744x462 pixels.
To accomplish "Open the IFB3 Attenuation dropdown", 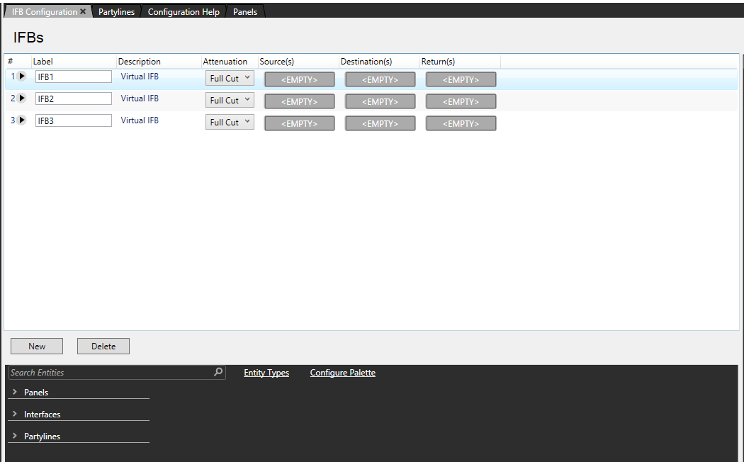I will tap(230, 122).
